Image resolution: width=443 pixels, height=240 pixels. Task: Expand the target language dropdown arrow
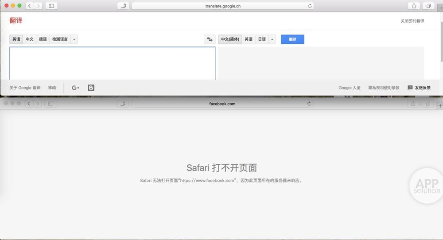click(x=272, y=39)
